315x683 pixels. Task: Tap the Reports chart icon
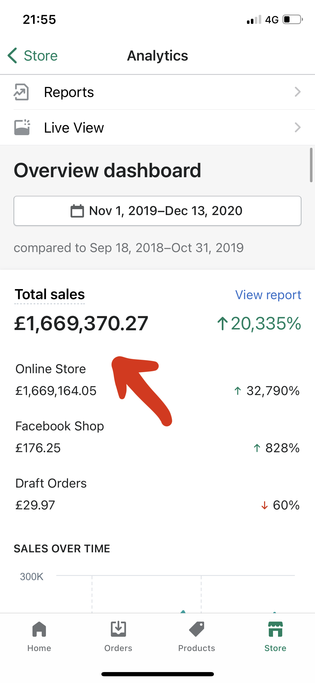[21, 92]
